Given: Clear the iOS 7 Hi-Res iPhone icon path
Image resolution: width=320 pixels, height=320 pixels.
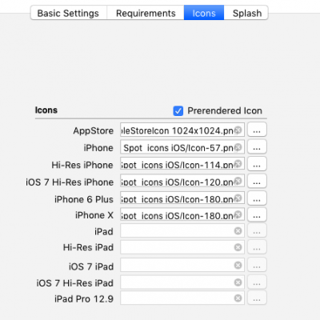Looking at the screenshot, I should tap(238, 181).
